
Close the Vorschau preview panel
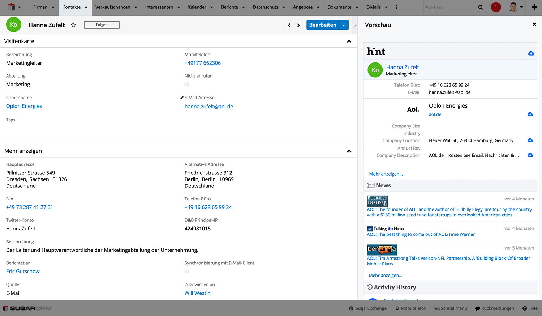pos(534,25)
